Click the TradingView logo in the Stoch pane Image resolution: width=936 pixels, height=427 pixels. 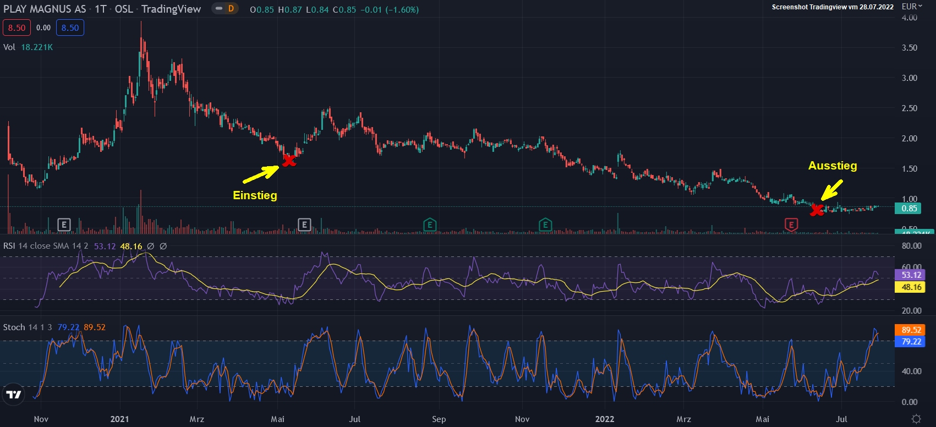(13, 394)
